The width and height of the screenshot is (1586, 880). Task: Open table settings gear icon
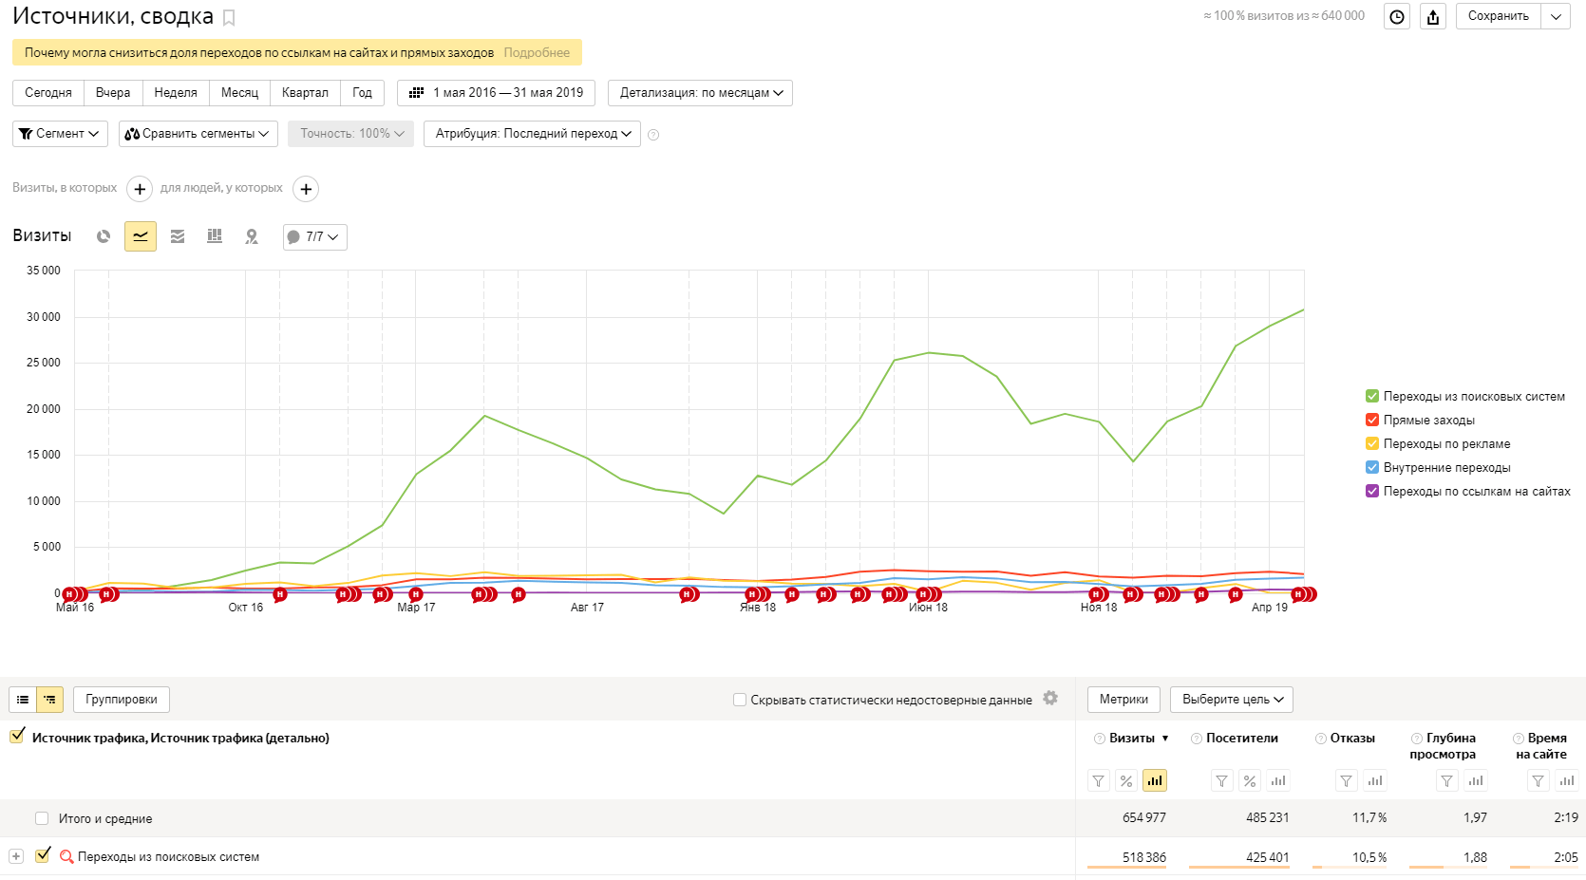[x=1050, y=698]
